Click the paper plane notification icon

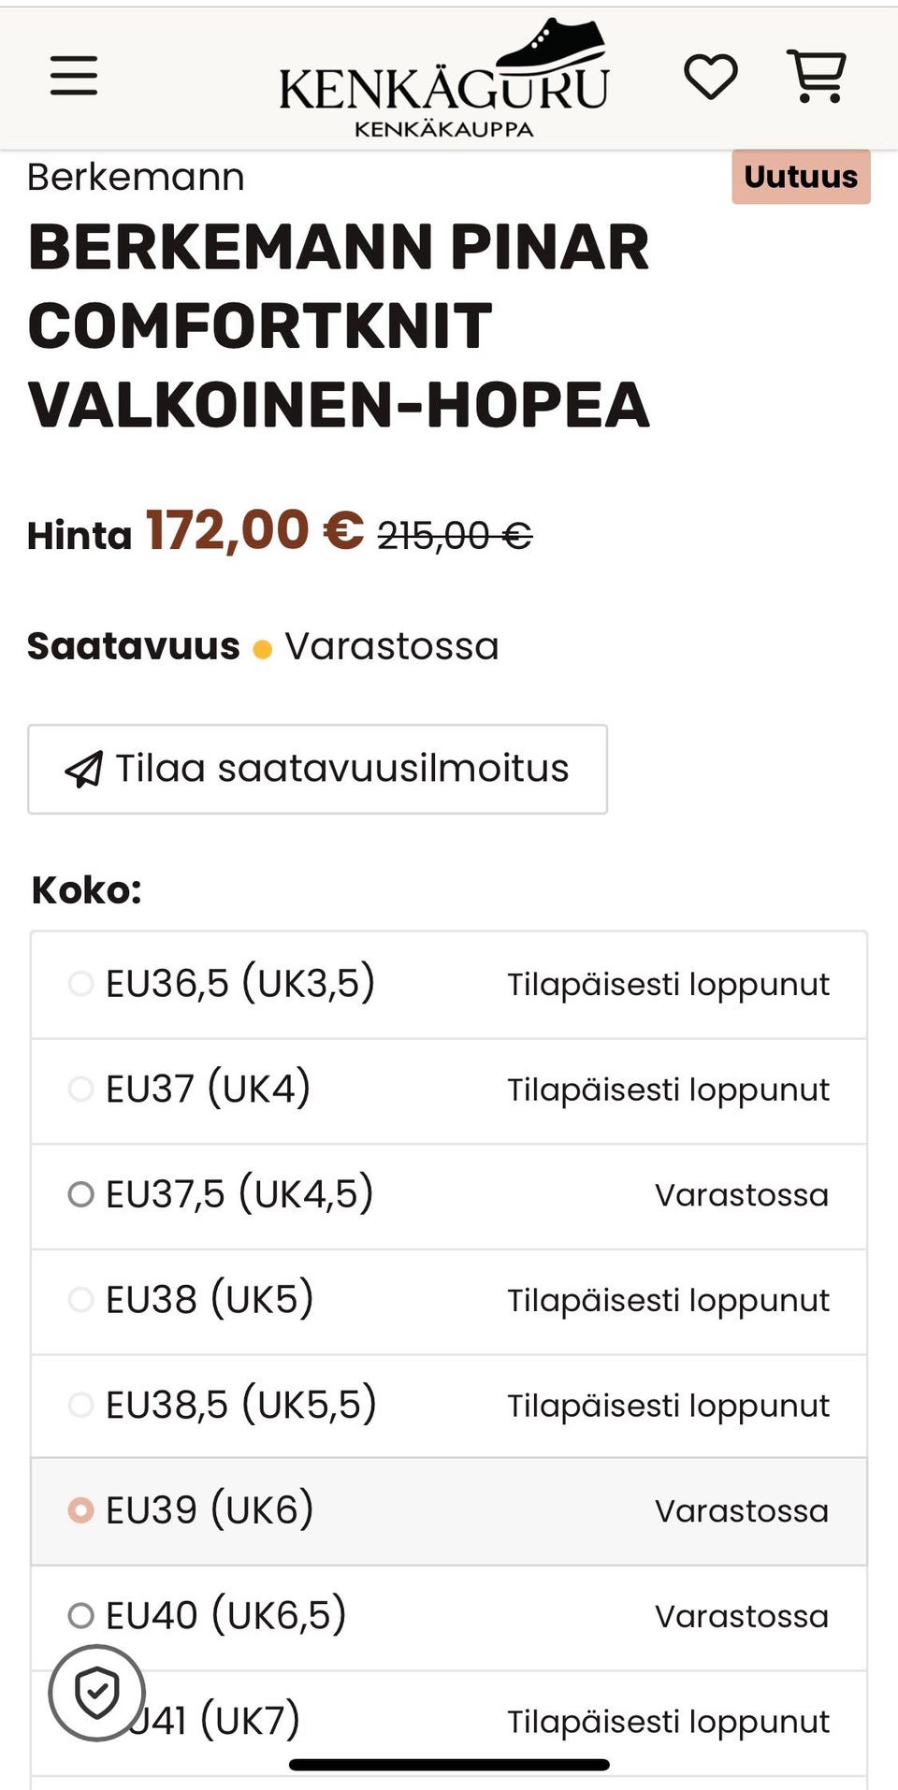(83, 769)
